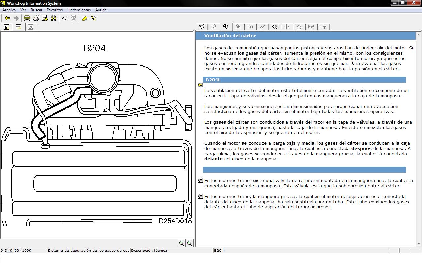422x263 pixels.
Task: Switch to the image view tab
Action: tap(31, 27)
